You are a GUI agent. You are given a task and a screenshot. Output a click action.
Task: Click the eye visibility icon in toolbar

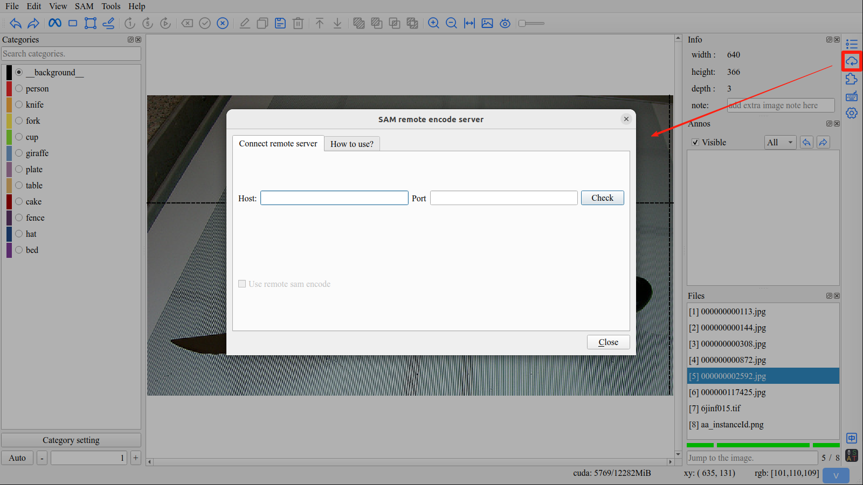[x=505, y=23]
